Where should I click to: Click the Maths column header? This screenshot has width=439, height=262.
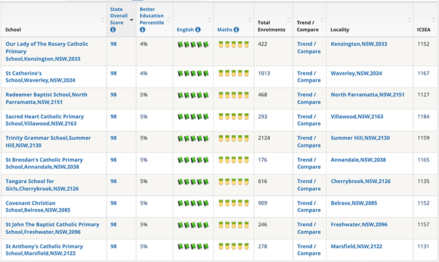[x=225, y=29]
